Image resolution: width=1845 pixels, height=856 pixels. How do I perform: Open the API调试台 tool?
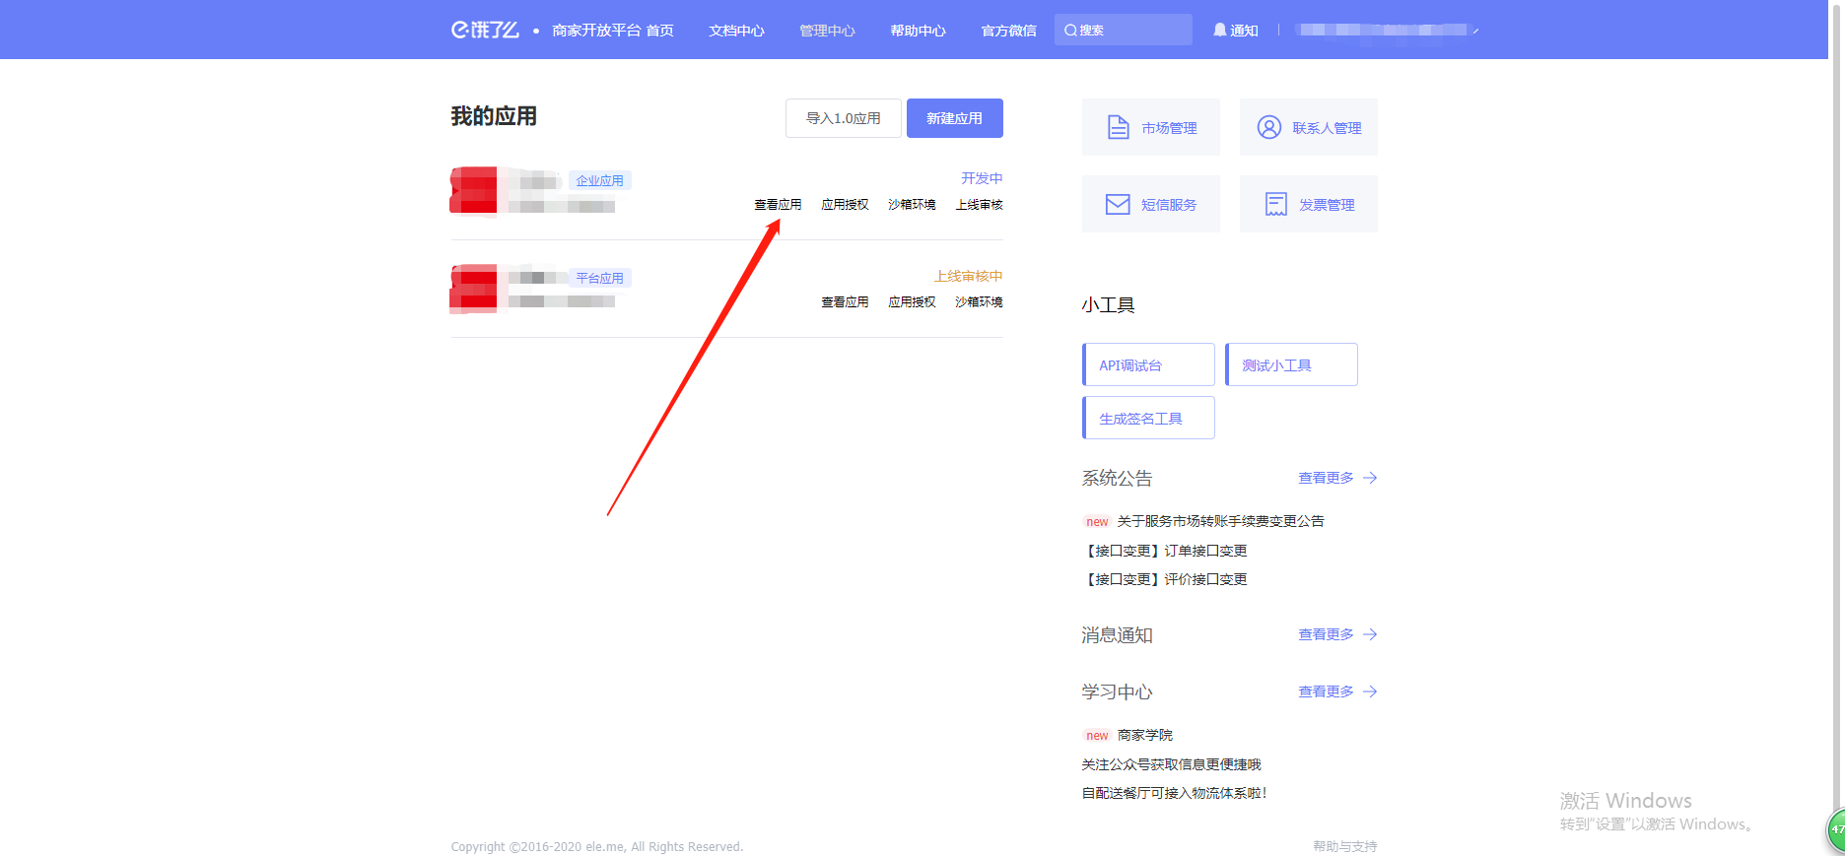click(1148, 364)
